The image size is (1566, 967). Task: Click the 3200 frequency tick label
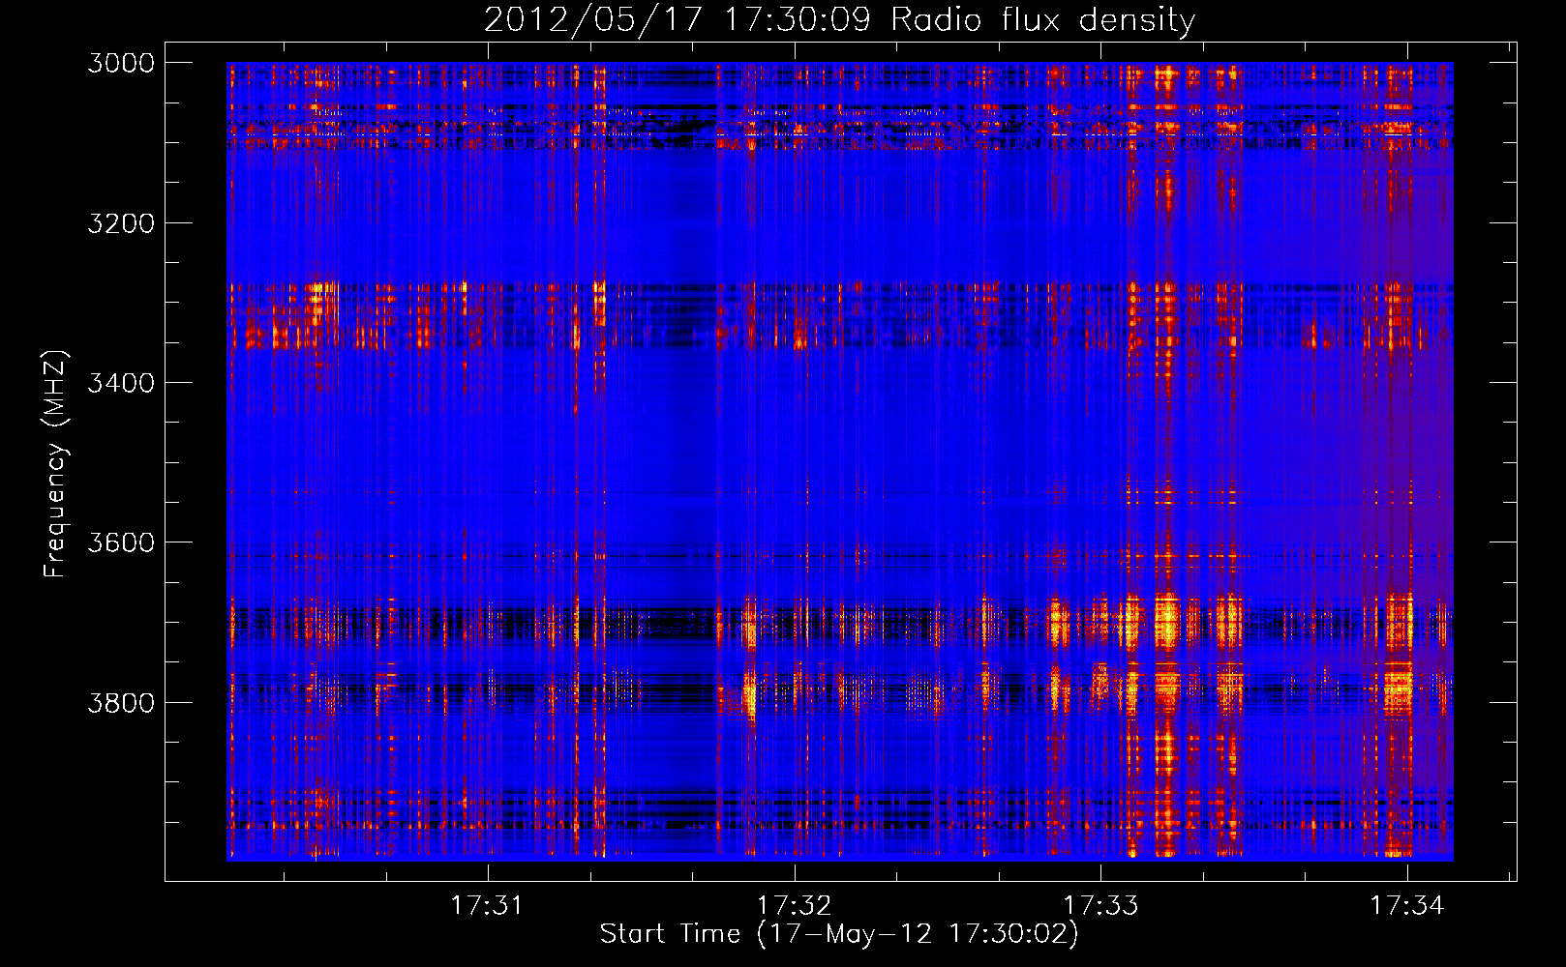click(x=121, y=223)
